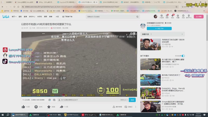Open the 直播 nav item

click(x=25, y=17)
